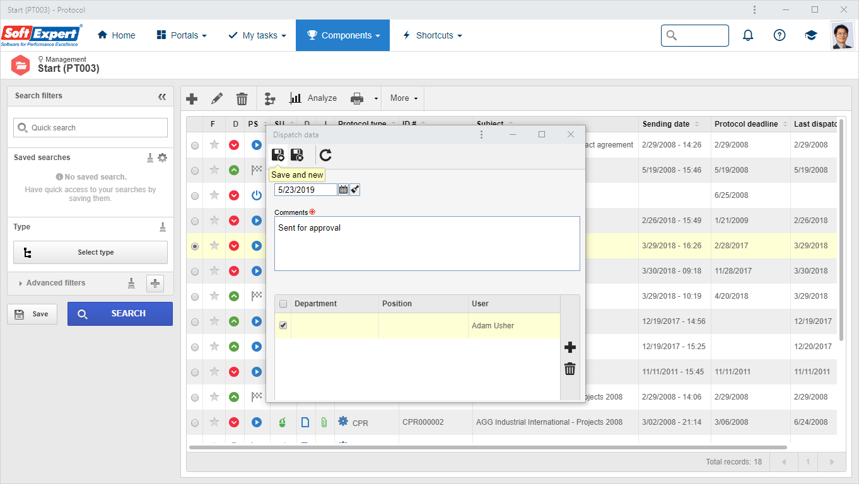Viewport: 859px width, 484px height.
Task: Click the trash icon beside the user table
Action: (570, 369)
